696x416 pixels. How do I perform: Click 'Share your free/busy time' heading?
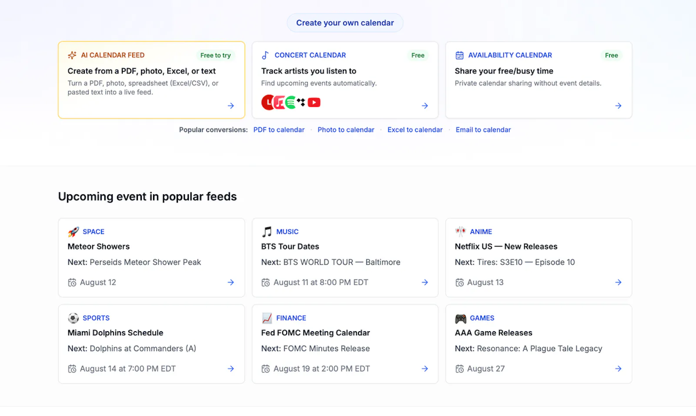click(x=504, y=71)
